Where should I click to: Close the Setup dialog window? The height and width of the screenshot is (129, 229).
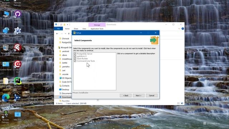pos(156,33)
